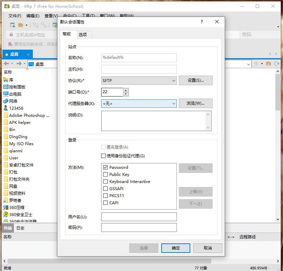Open the 编辑(E) menu
The height and width of the screenshot is (271, 283).
click(33, 16)
